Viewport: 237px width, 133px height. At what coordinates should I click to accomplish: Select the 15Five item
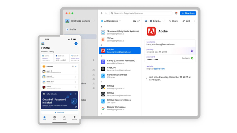coord(120,39)
